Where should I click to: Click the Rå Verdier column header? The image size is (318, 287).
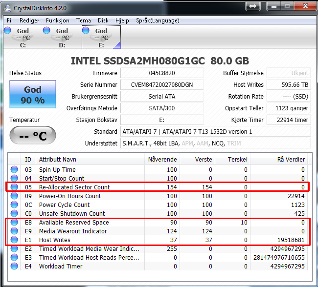(279, 159)
